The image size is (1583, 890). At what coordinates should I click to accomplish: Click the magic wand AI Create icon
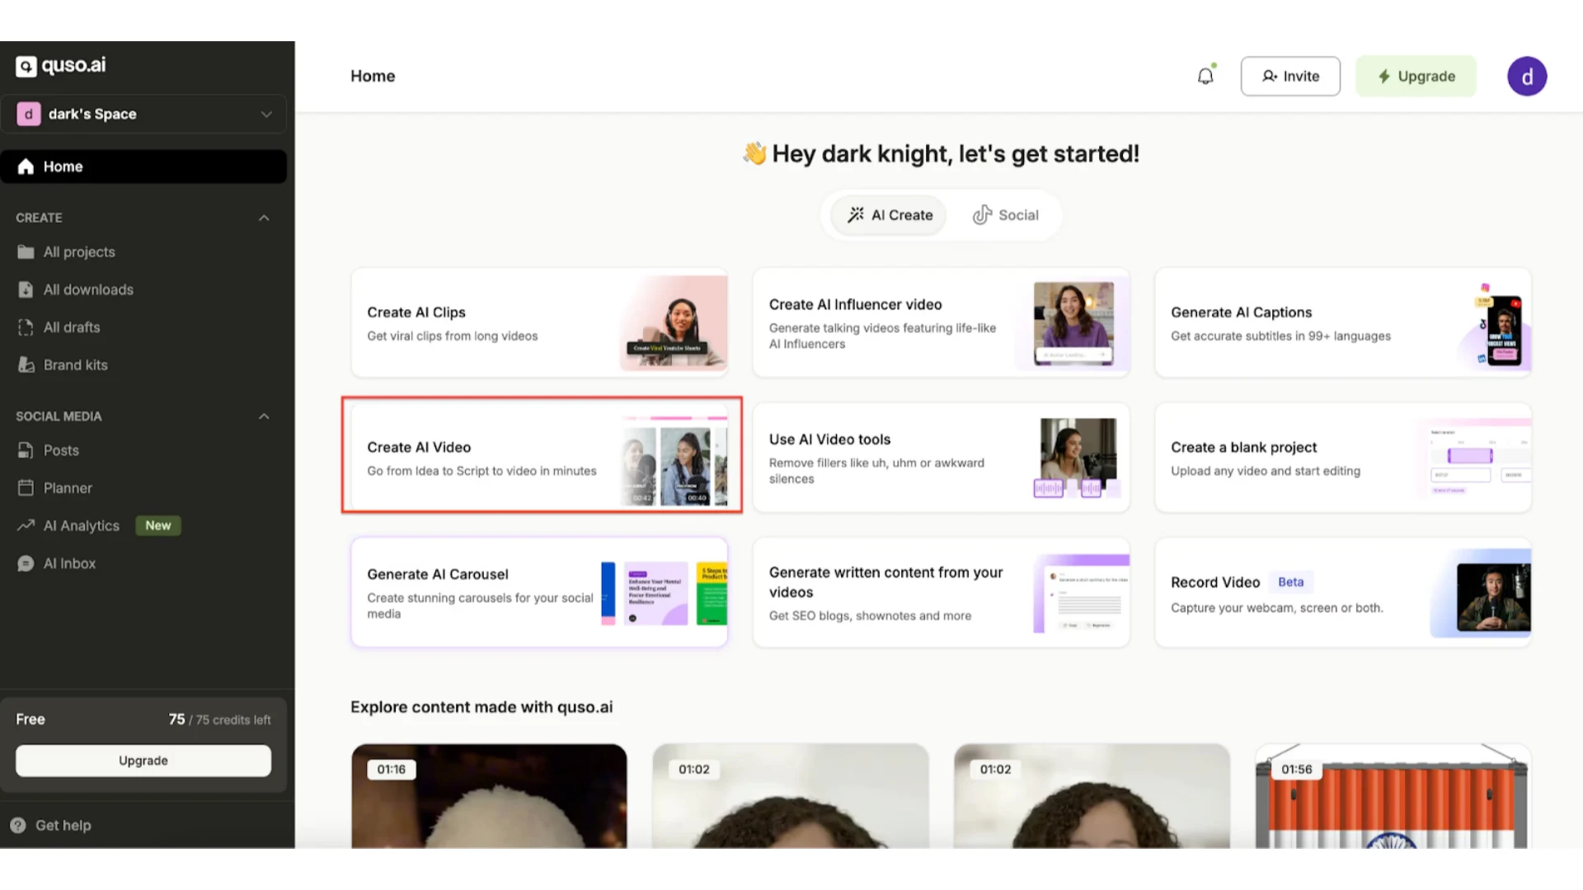click(856, 215)
